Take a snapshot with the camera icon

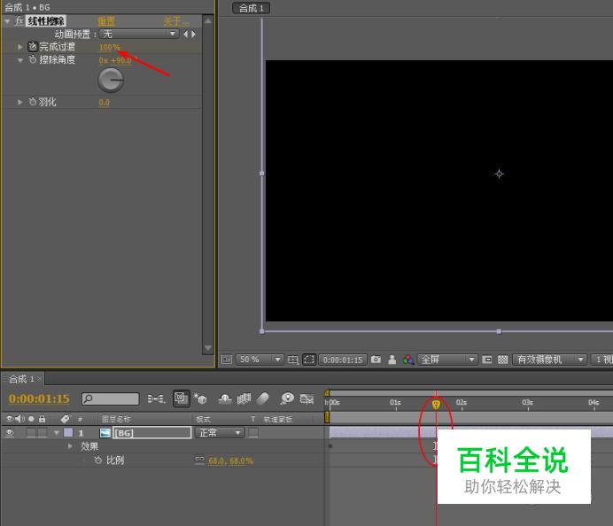376,360
